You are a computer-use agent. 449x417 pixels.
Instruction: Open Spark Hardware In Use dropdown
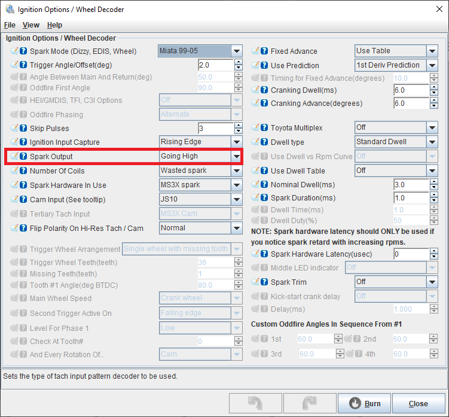tap(237, 185)
